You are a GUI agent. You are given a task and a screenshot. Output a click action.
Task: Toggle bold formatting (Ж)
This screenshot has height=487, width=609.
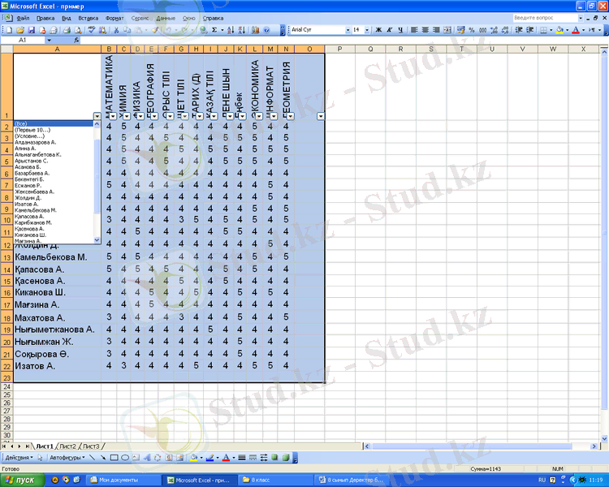click(x=378, y=30)
